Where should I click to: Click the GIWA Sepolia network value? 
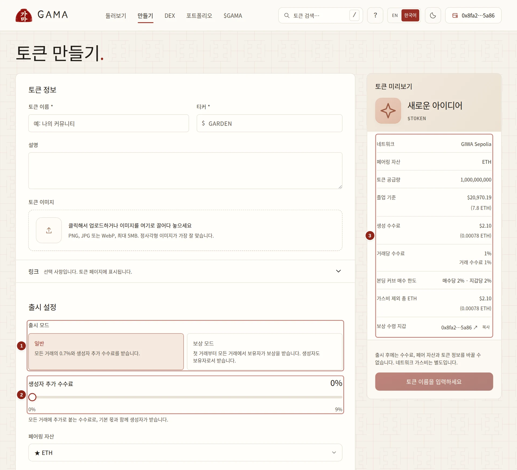[x=476, y=144]
